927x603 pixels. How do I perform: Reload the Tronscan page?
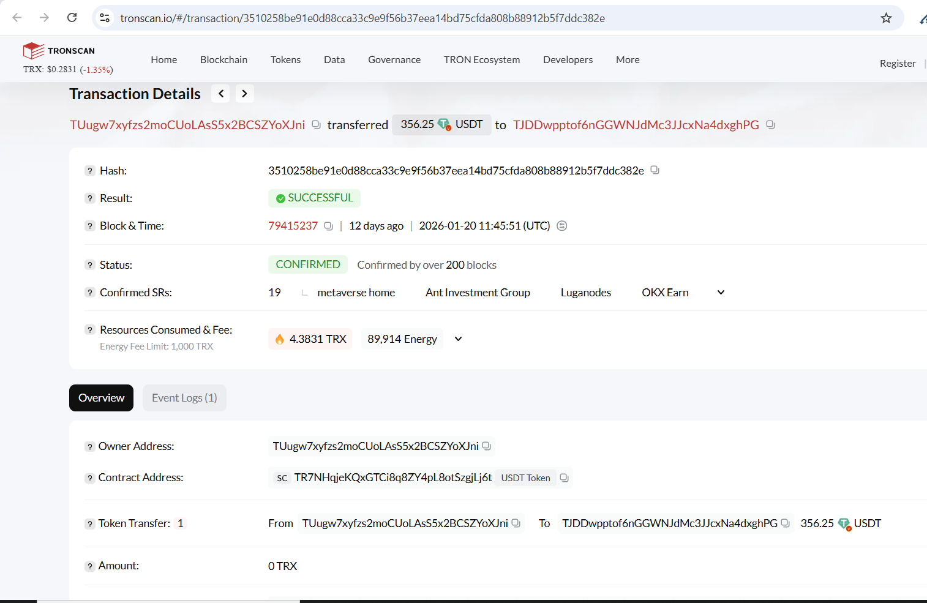pos(72,18)
